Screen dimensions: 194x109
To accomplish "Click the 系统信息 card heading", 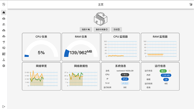I will (121, 66).
